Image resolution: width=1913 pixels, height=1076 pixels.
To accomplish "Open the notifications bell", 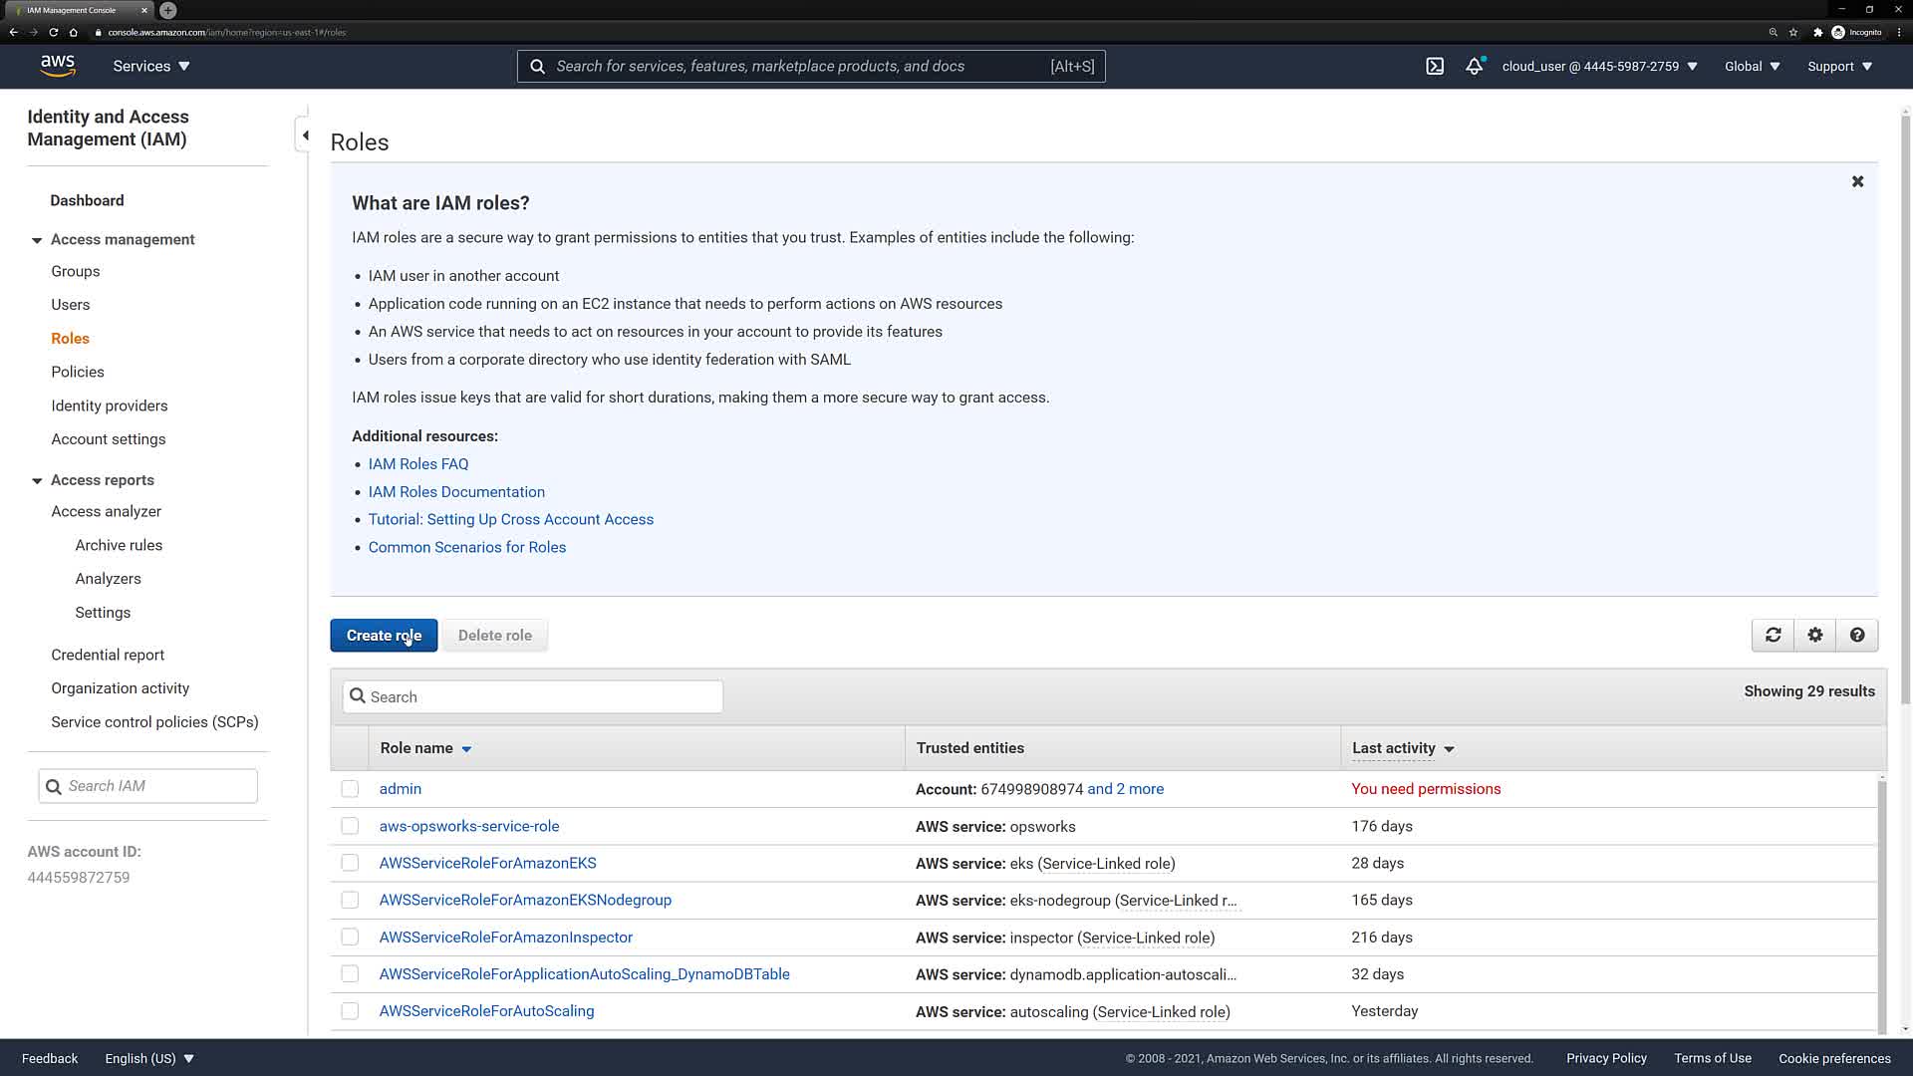I will point(1474,67).
